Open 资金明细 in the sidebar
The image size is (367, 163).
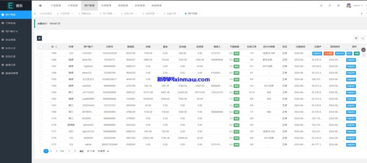point(16,40)
